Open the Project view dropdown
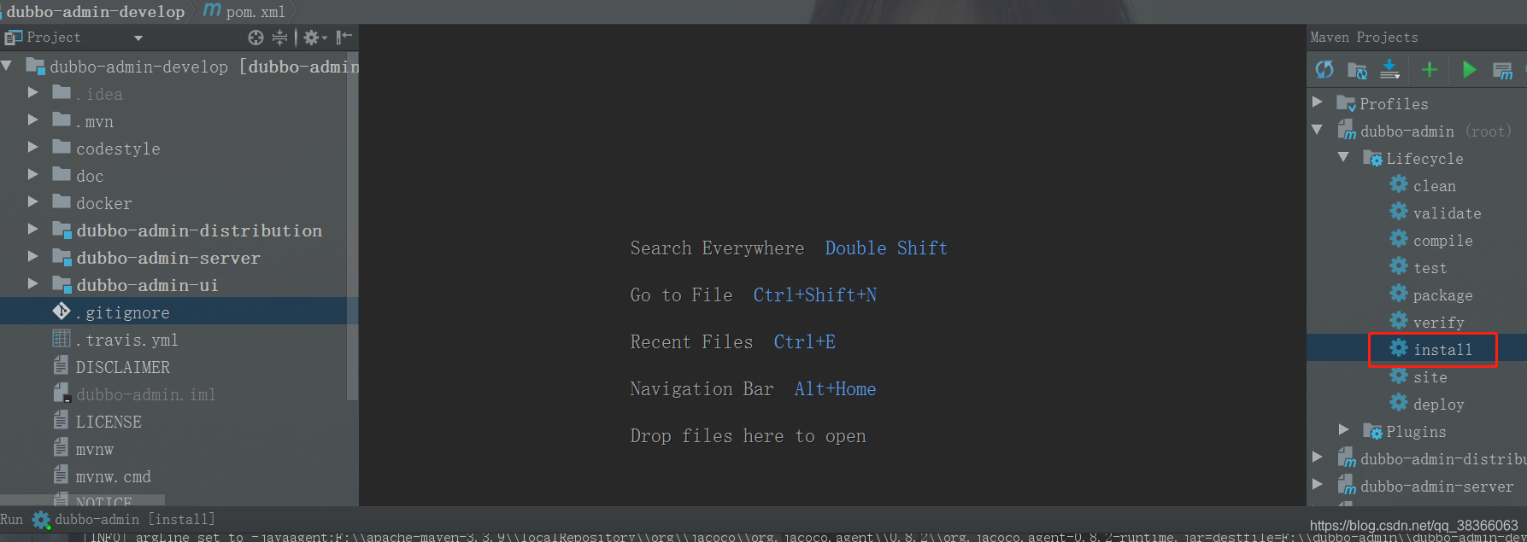This screenshot has width=1527, height=542. click(x=138, y=38)
